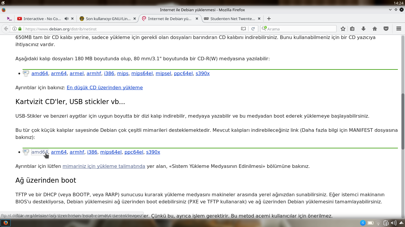Open the KDE application launcher

[x=3, y=3]
